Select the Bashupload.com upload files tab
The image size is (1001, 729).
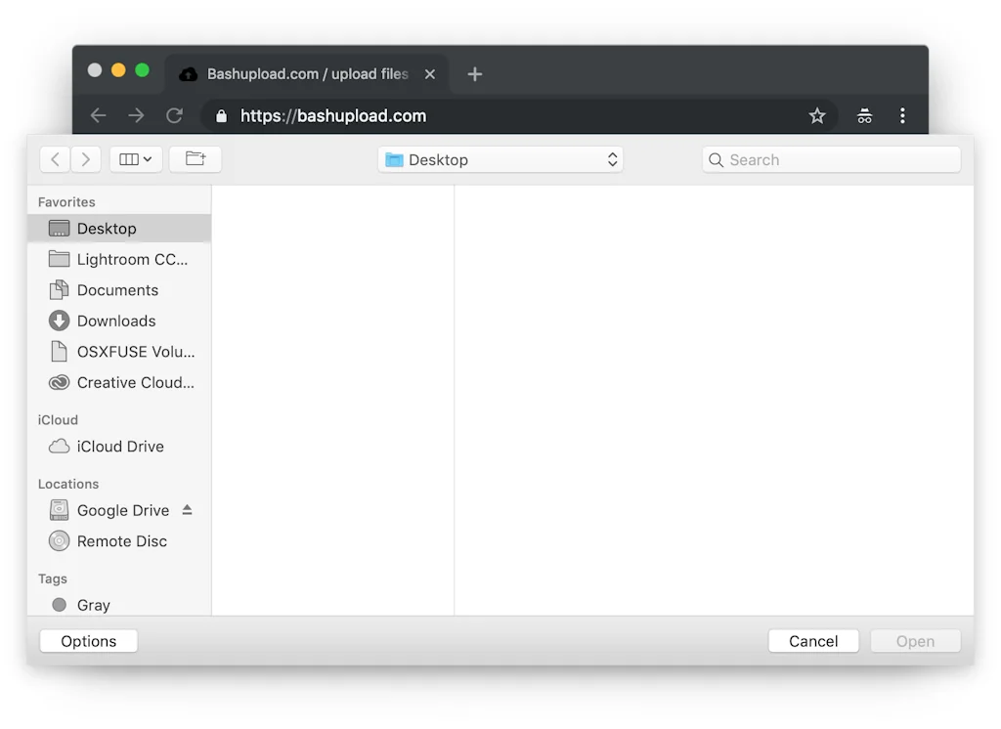(x=307, y=74)
